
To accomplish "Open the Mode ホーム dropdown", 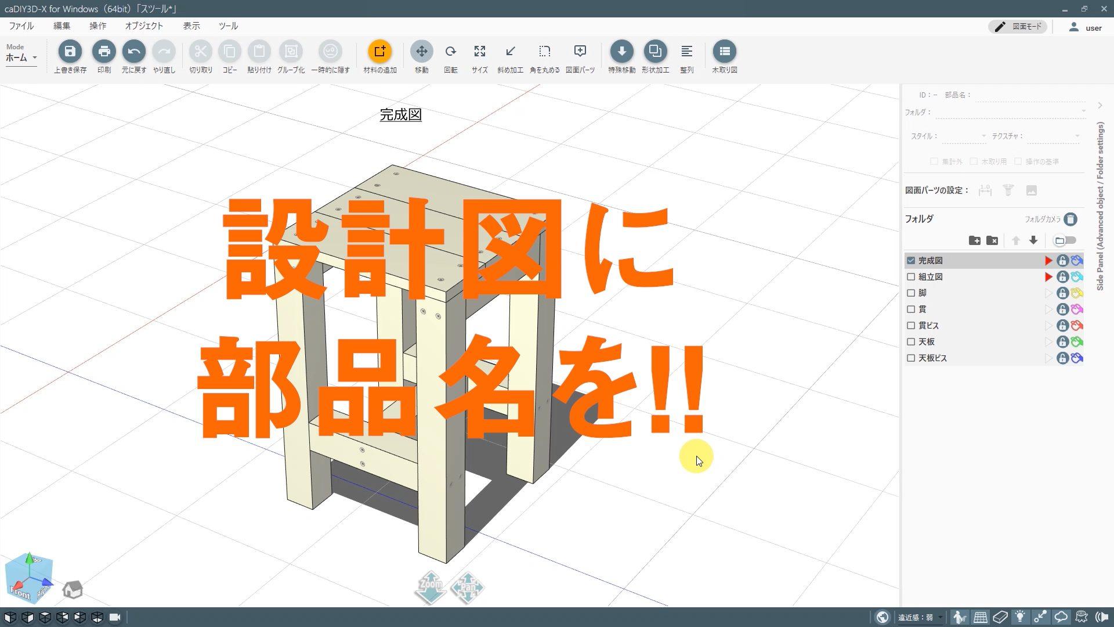I will [21, 57].
